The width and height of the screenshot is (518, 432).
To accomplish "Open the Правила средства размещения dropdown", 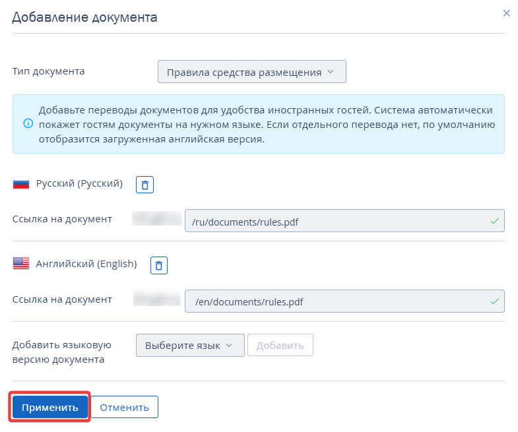I will [x=251, y=72].
